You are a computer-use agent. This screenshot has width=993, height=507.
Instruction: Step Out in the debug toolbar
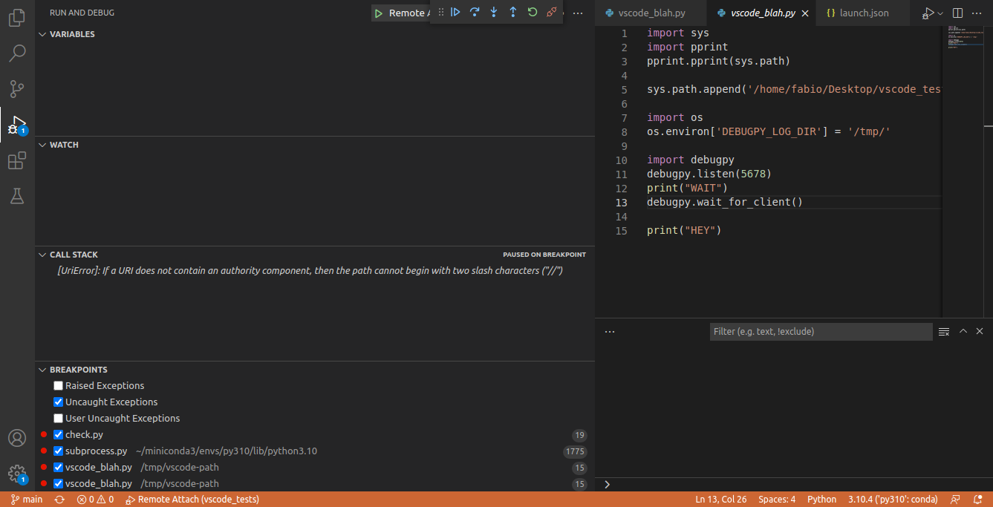point(513,12)
